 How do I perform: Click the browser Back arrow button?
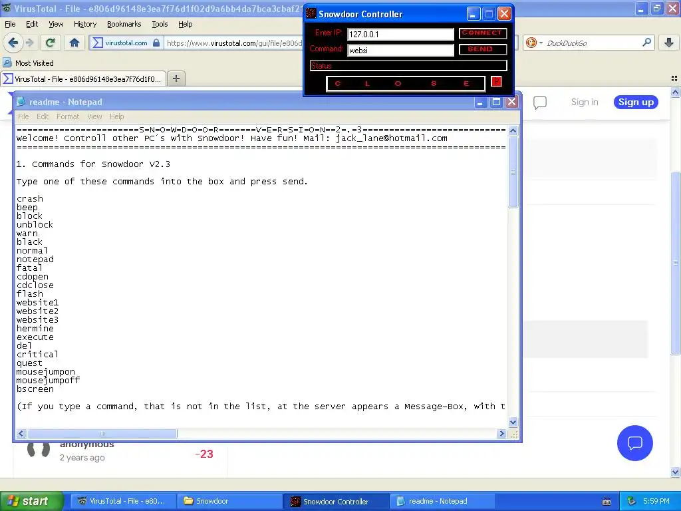[x=13, y=43]
